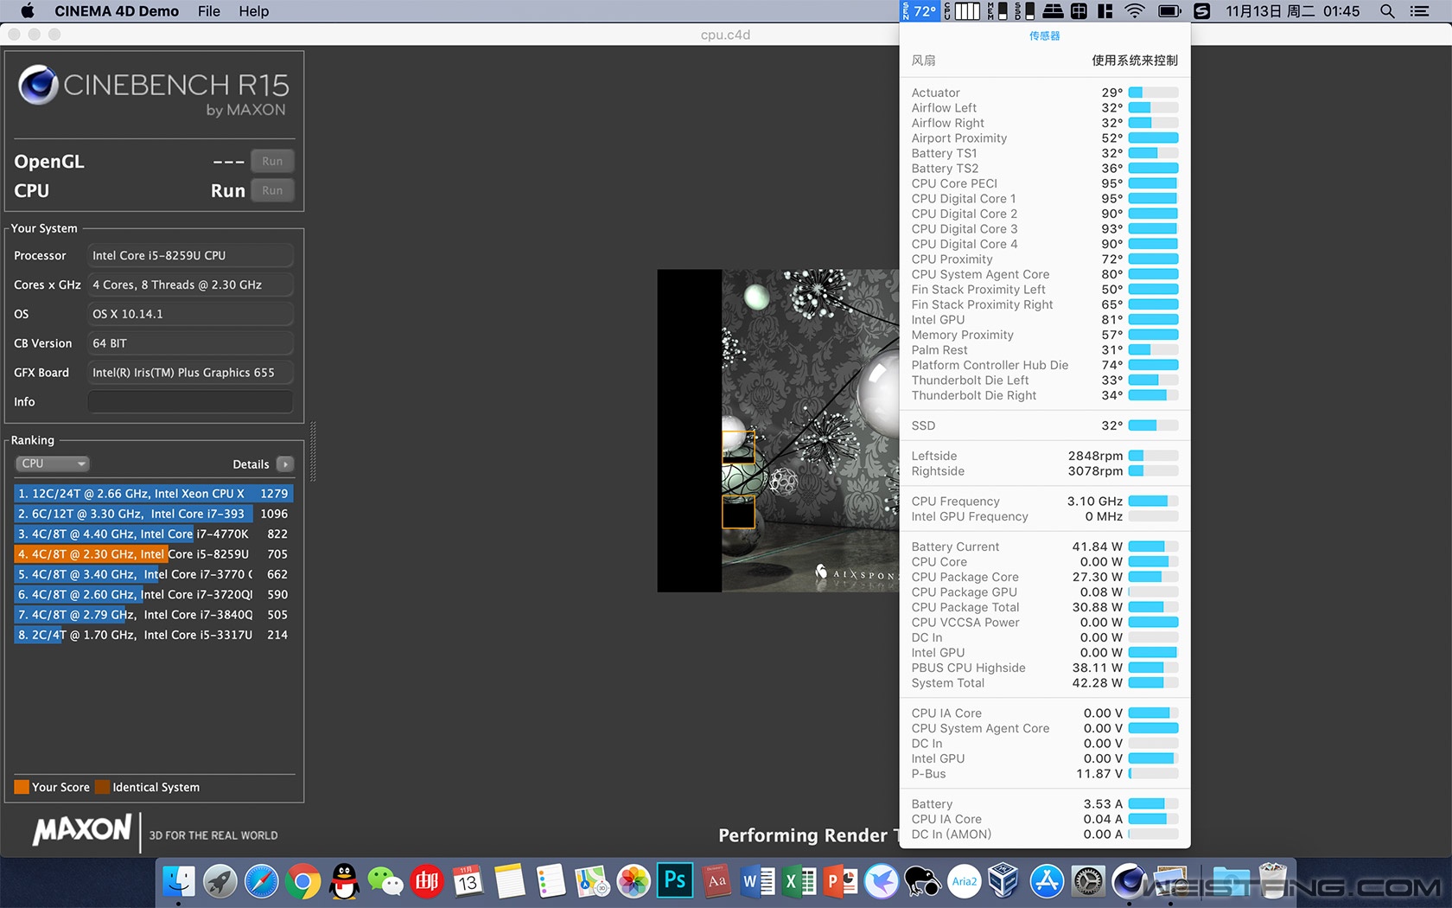Open the CPU ranking type dropdown
This screenshot has height=908, width=1452.
(x=53, y=464)
